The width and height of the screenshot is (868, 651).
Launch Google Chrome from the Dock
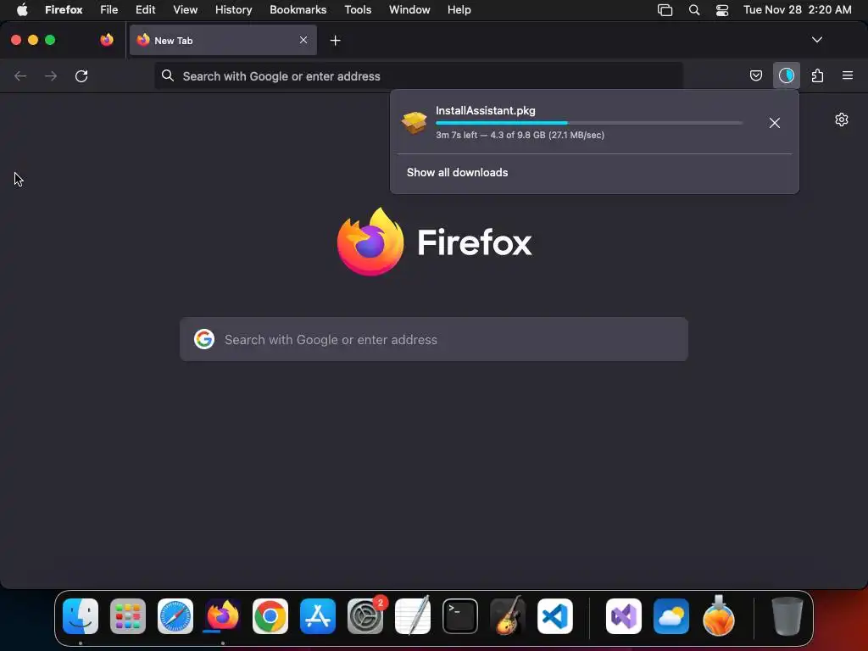pyautogui.click(x=270, y=616)
